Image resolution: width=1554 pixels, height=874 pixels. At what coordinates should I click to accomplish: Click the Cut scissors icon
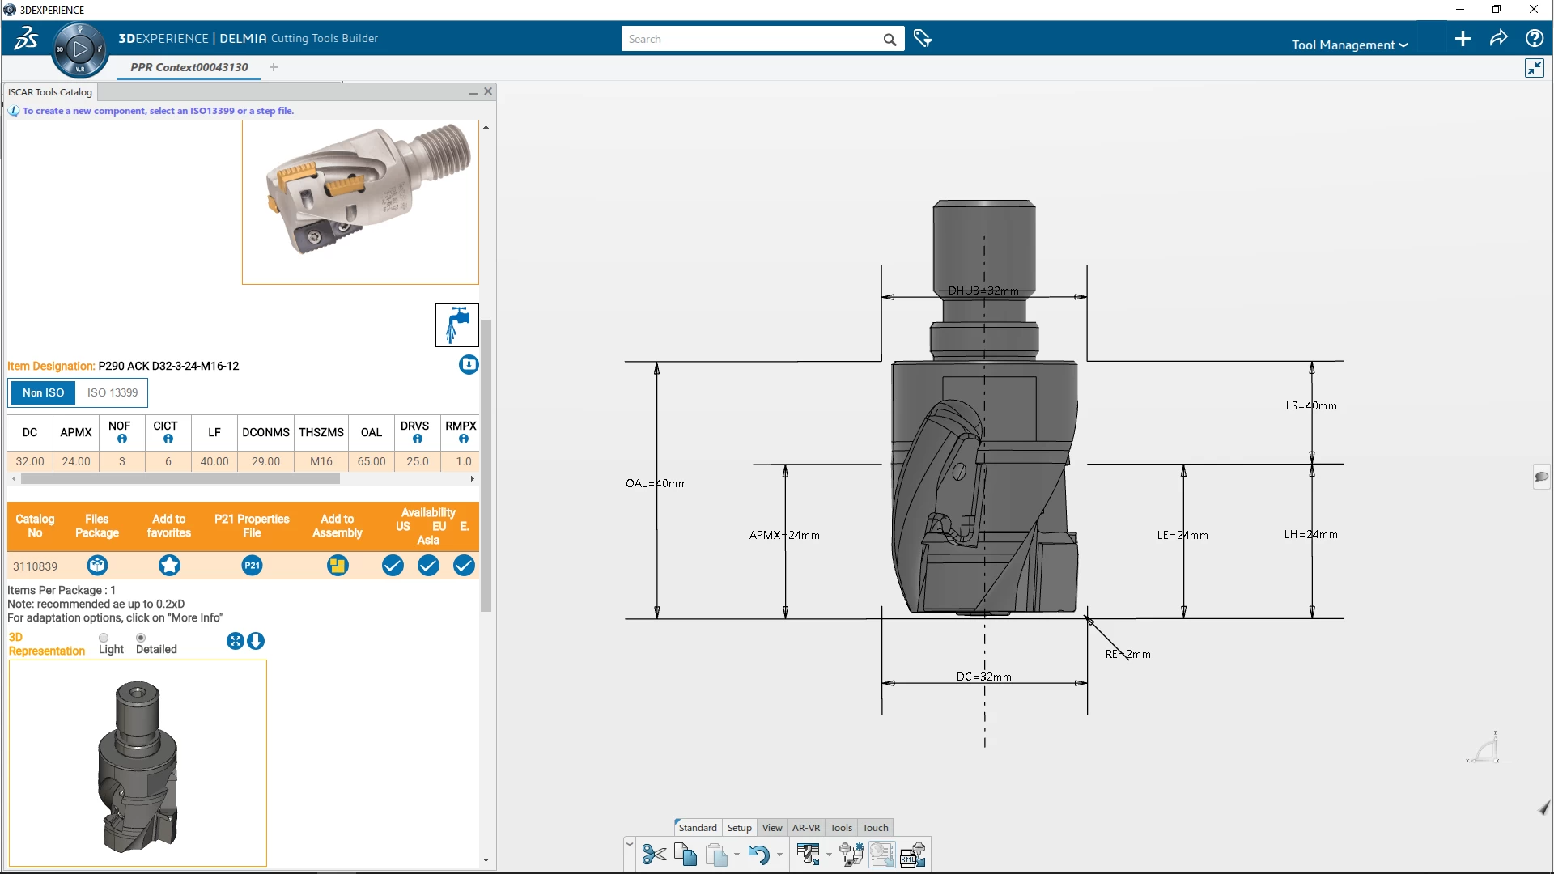[653, 855]
